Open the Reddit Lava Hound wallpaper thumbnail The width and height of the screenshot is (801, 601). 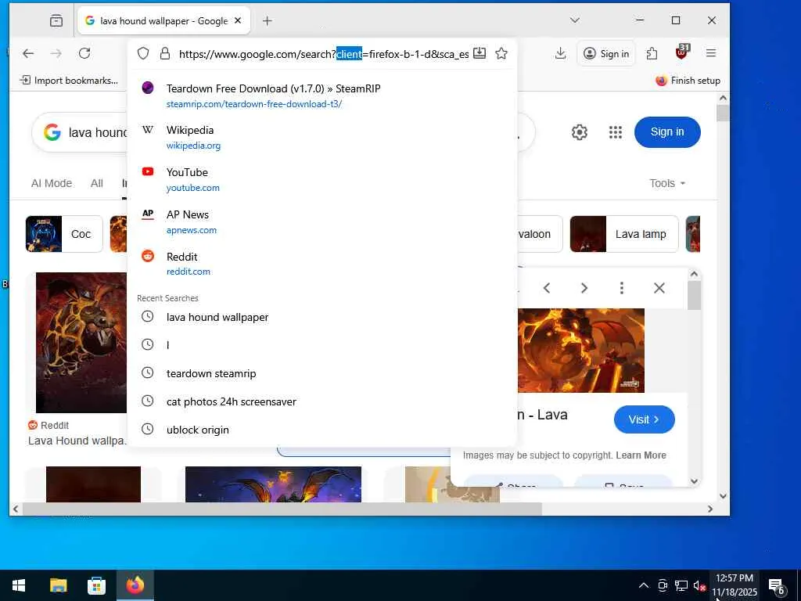[81, 343]
